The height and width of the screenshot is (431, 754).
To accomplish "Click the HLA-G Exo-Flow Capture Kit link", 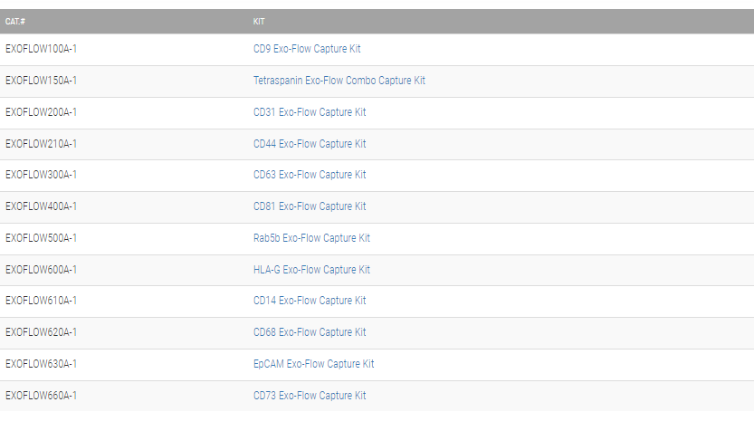I will [x=311, y=270].
